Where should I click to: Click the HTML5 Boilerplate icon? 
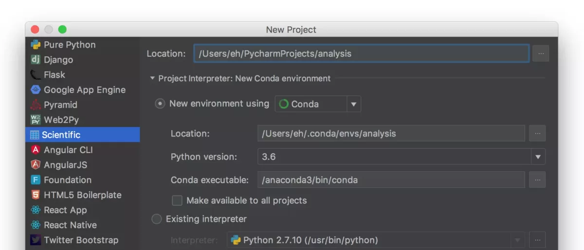click(36, 195)
